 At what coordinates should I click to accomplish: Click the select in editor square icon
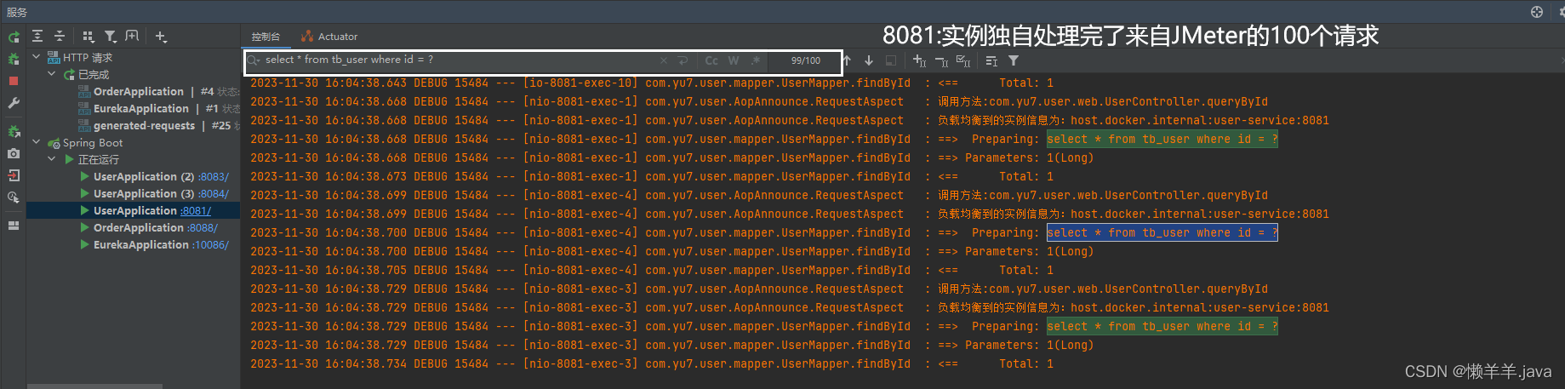point(891,60)
